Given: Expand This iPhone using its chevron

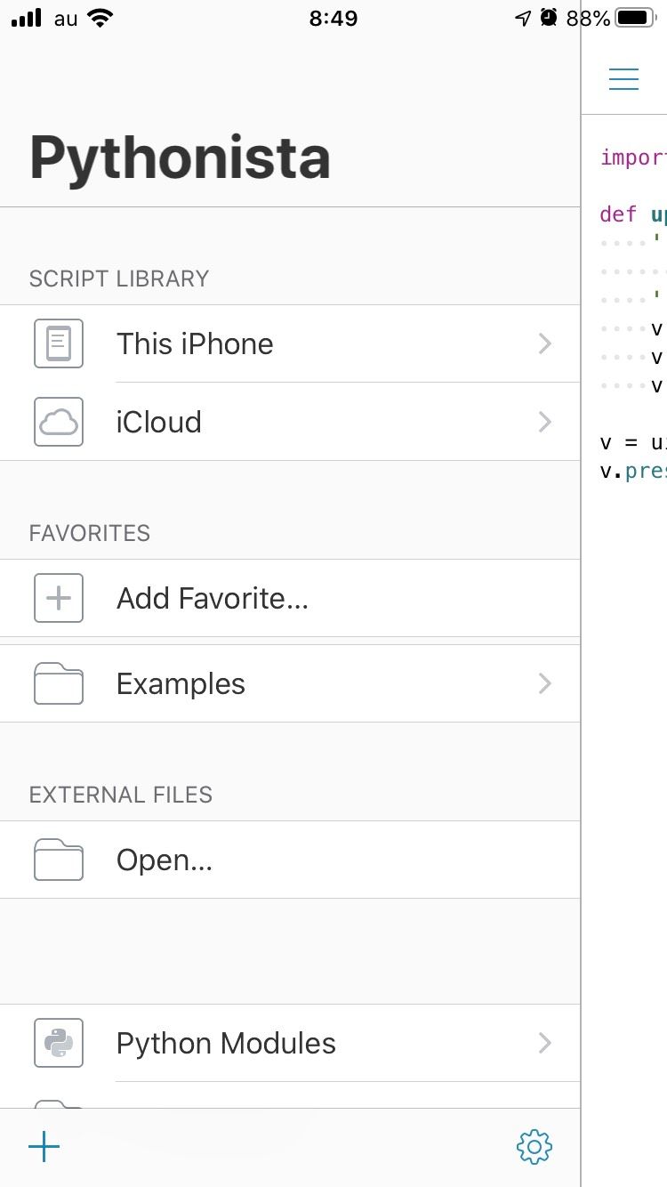Looking at the screenshot, I should 545,343.
